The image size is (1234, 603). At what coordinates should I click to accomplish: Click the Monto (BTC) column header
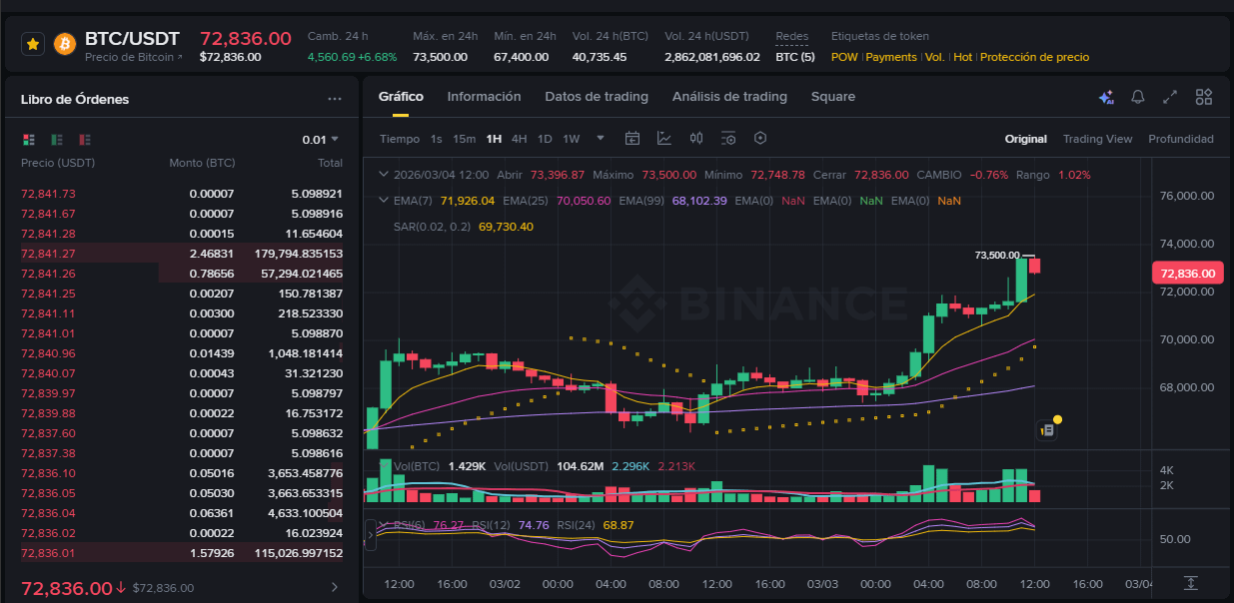click(x=202, y=163)
